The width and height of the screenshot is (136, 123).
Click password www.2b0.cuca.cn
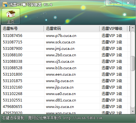pos(61,55)
